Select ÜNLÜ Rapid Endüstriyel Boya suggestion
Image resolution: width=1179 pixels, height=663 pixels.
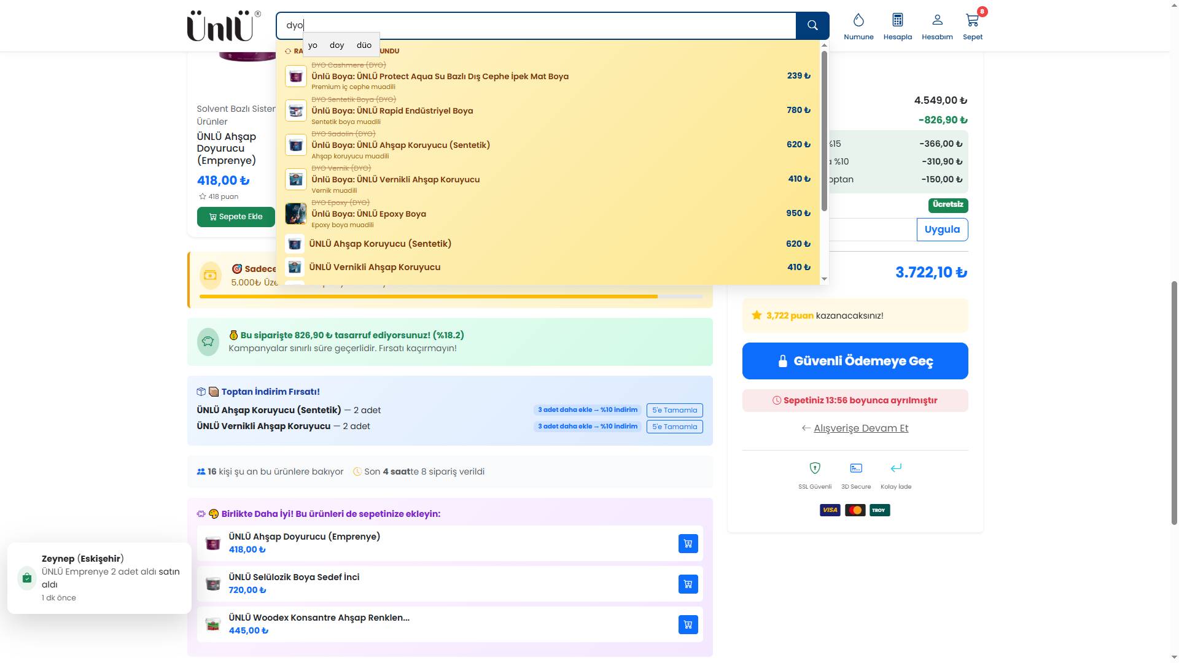coord(392,111)
